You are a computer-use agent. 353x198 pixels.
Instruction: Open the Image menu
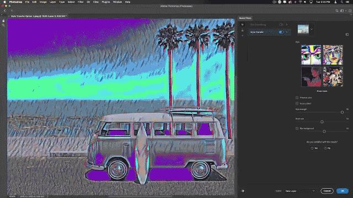pos(43,2)
